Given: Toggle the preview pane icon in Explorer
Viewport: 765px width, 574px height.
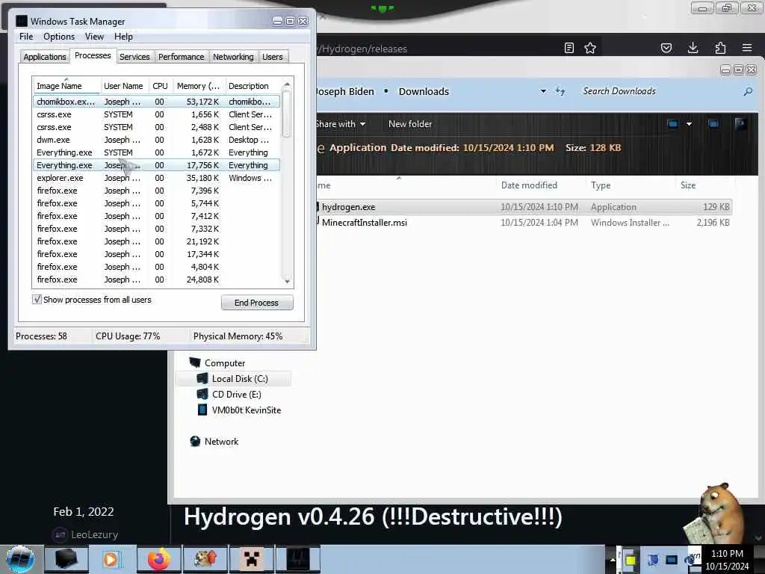Looking at the screenshot, I should [x=713, y=124].
